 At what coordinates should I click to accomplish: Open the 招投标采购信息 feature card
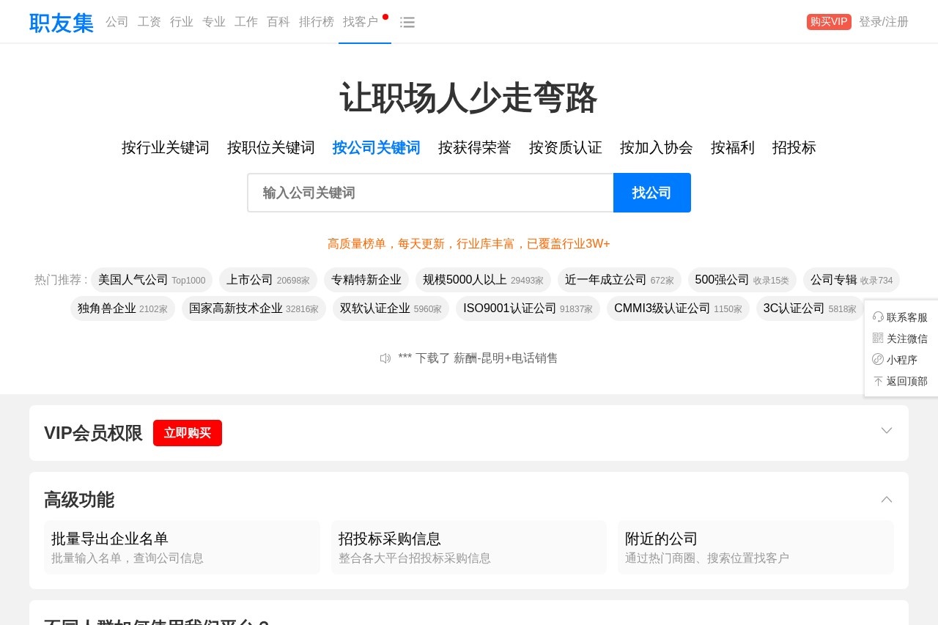tap(469, 547)
